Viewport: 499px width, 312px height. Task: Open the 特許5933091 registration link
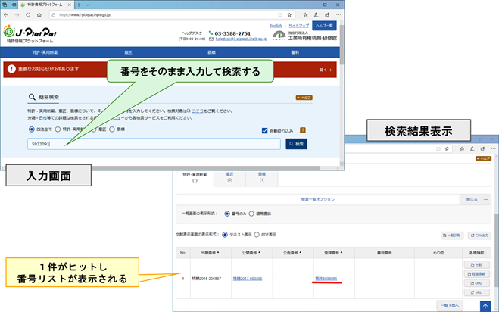tap(326, 279)
